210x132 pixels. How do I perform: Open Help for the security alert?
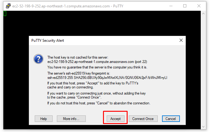point(44,119)
